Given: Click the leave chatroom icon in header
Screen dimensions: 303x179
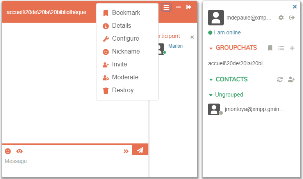Looking at the screenshot, I should [x=189, y=7].
